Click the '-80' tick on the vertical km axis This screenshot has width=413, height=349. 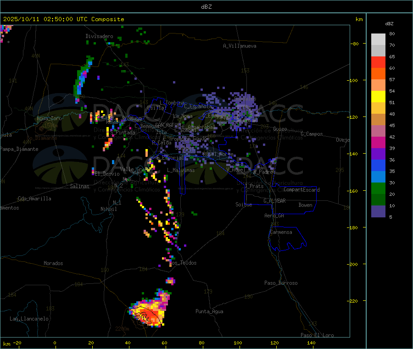(355, 44)
